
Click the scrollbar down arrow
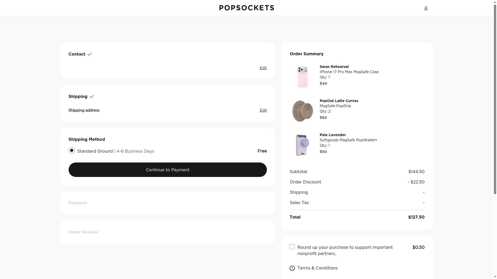[495, 277]
